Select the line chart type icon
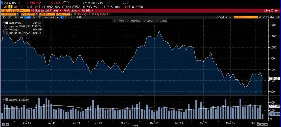This screenshot has width=281, height=127. coord(62,17)
